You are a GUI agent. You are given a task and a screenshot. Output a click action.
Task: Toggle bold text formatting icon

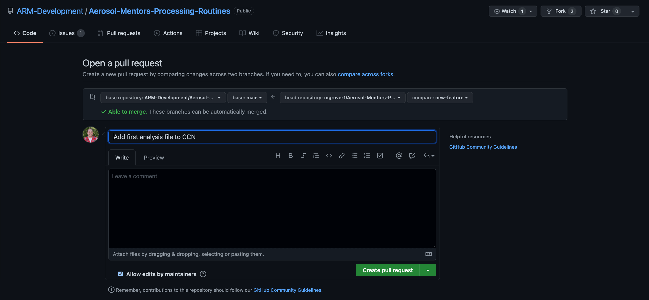(290, 156)
